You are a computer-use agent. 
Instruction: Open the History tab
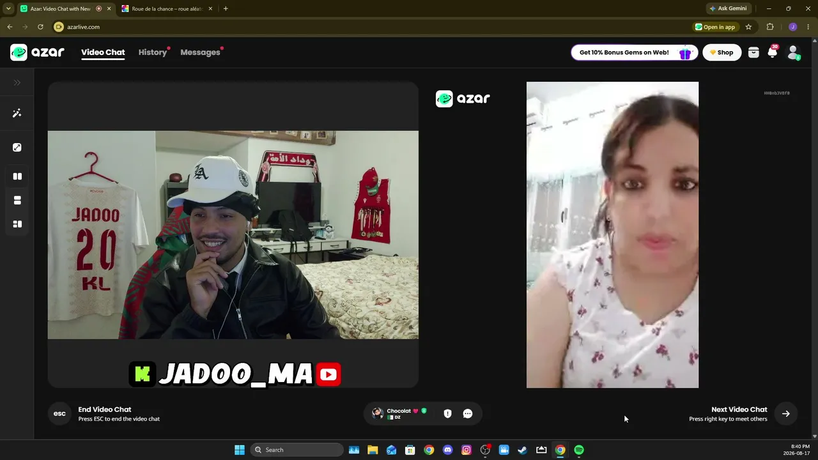point(153,52)
